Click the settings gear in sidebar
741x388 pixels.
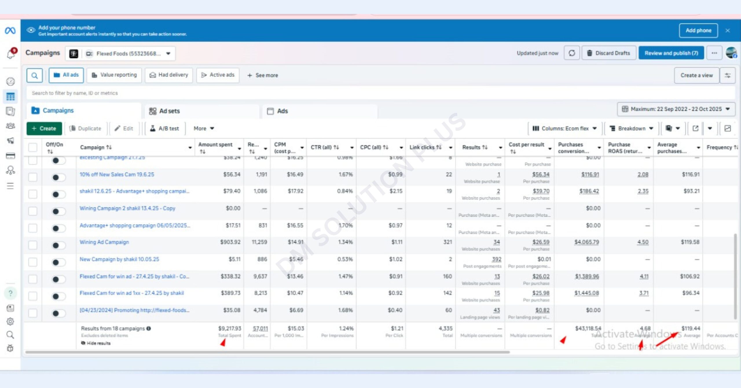pos(10,321)
